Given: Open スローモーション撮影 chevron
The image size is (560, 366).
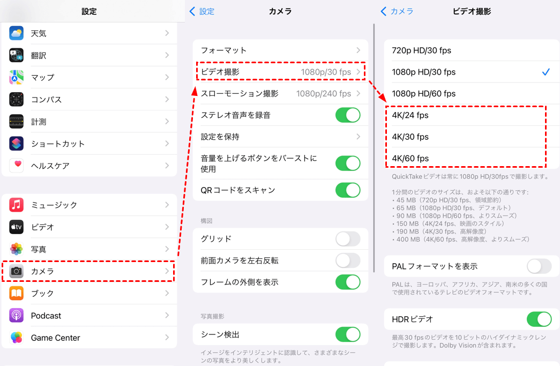Looking at the screenshot, I should coord(358,94).
